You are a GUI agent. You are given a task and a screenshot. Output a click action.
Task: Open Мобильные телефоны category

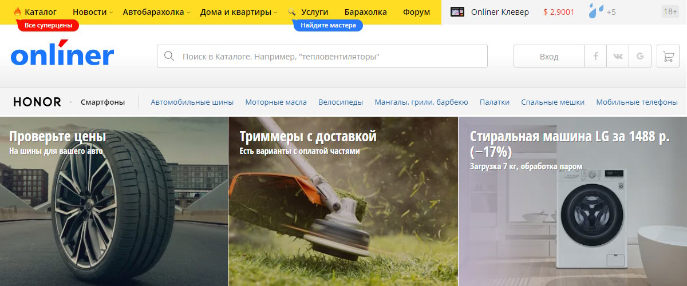point(637,102)
